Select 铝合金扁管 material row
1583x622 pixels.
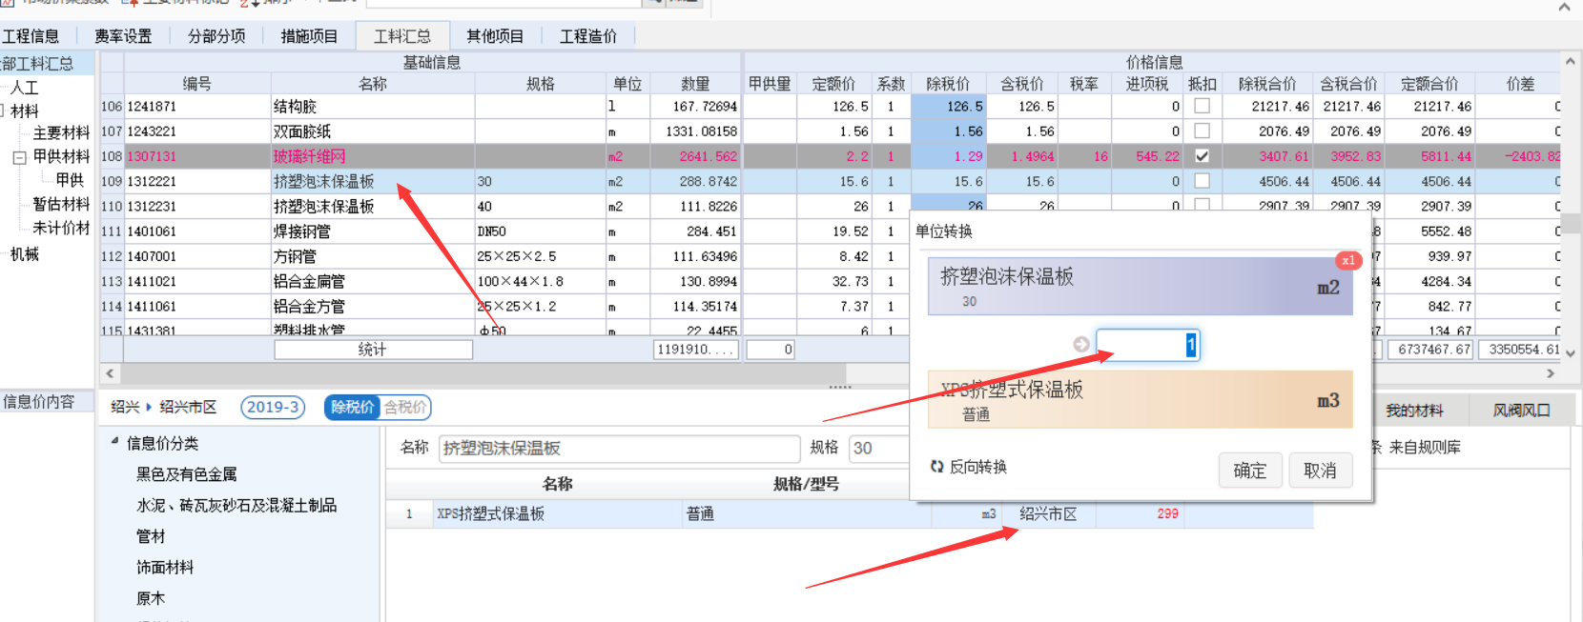coord(309,281)
